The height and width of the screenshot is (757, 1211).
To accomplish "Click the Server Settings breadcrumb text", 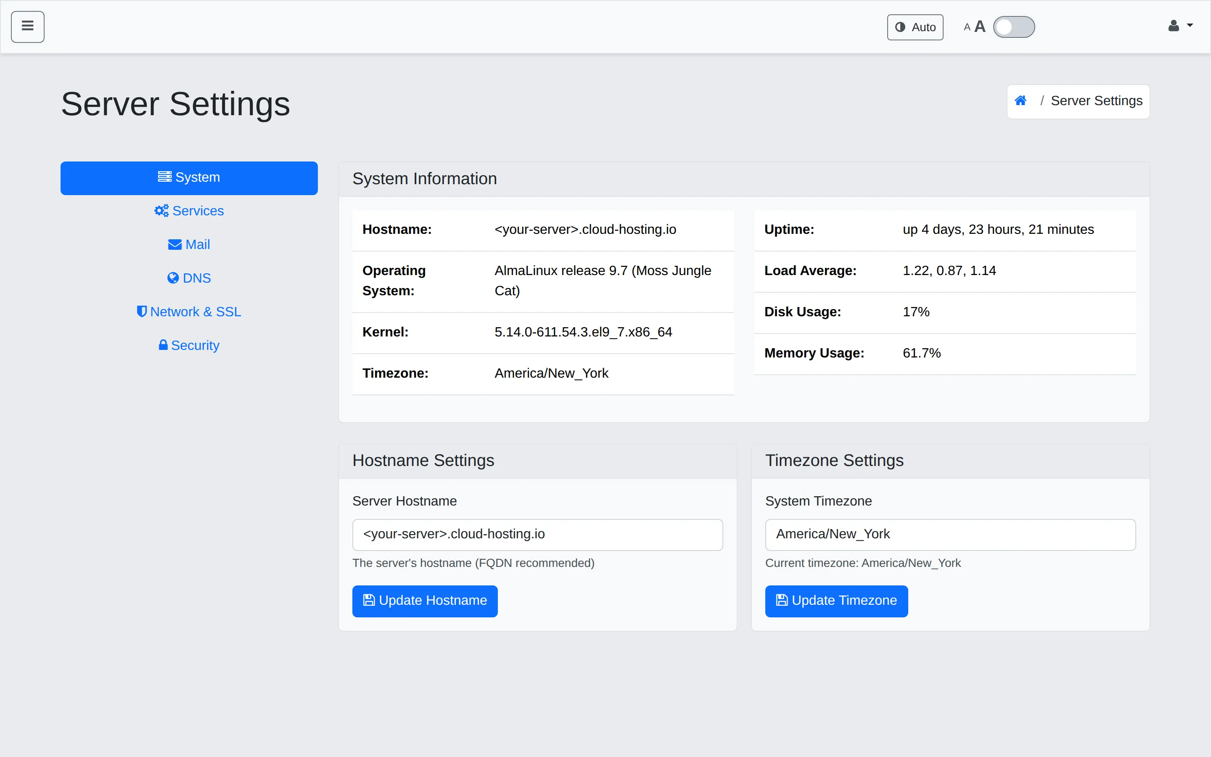I will click(x=1096, y=101).
